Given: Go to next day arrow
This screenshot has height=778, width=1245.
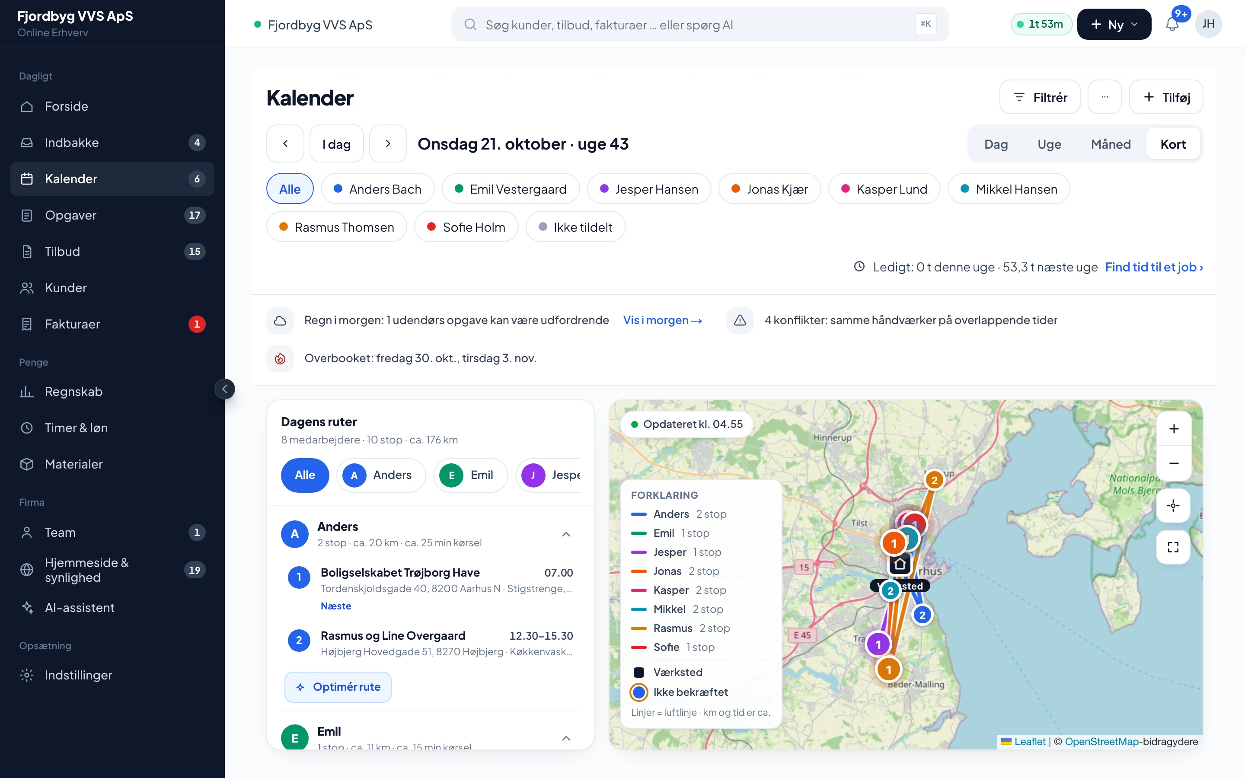Looking at the screenshot, I should 388,143.
